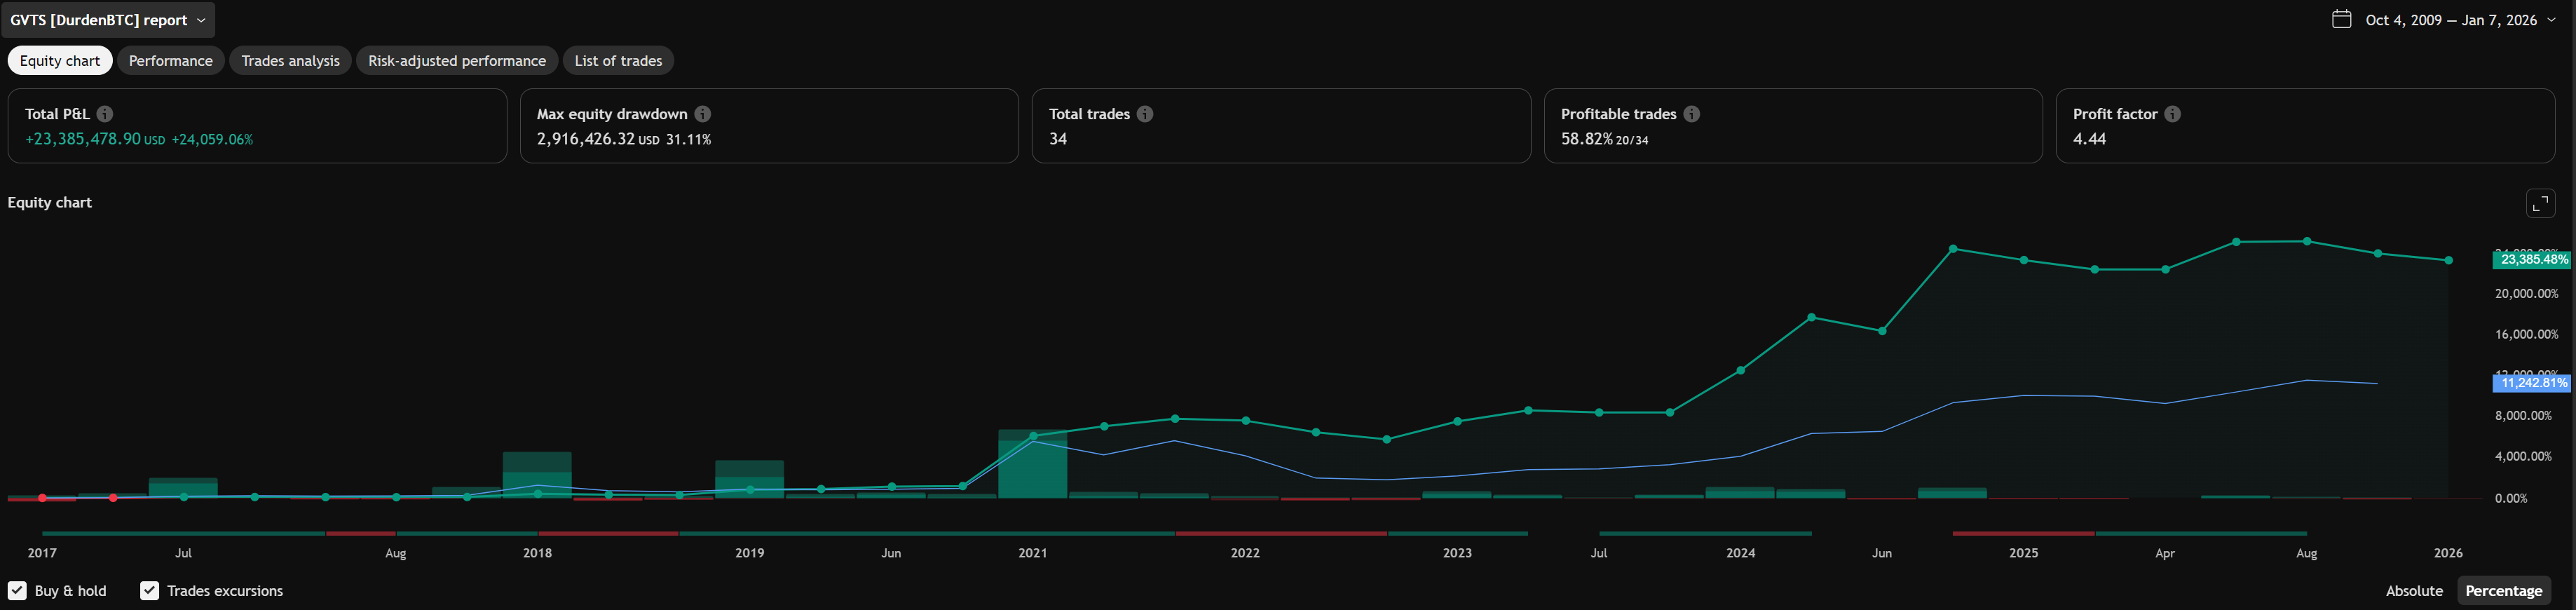
Task: Click the 31.11% drawdown percentage
Action: (x=689, y=140)
